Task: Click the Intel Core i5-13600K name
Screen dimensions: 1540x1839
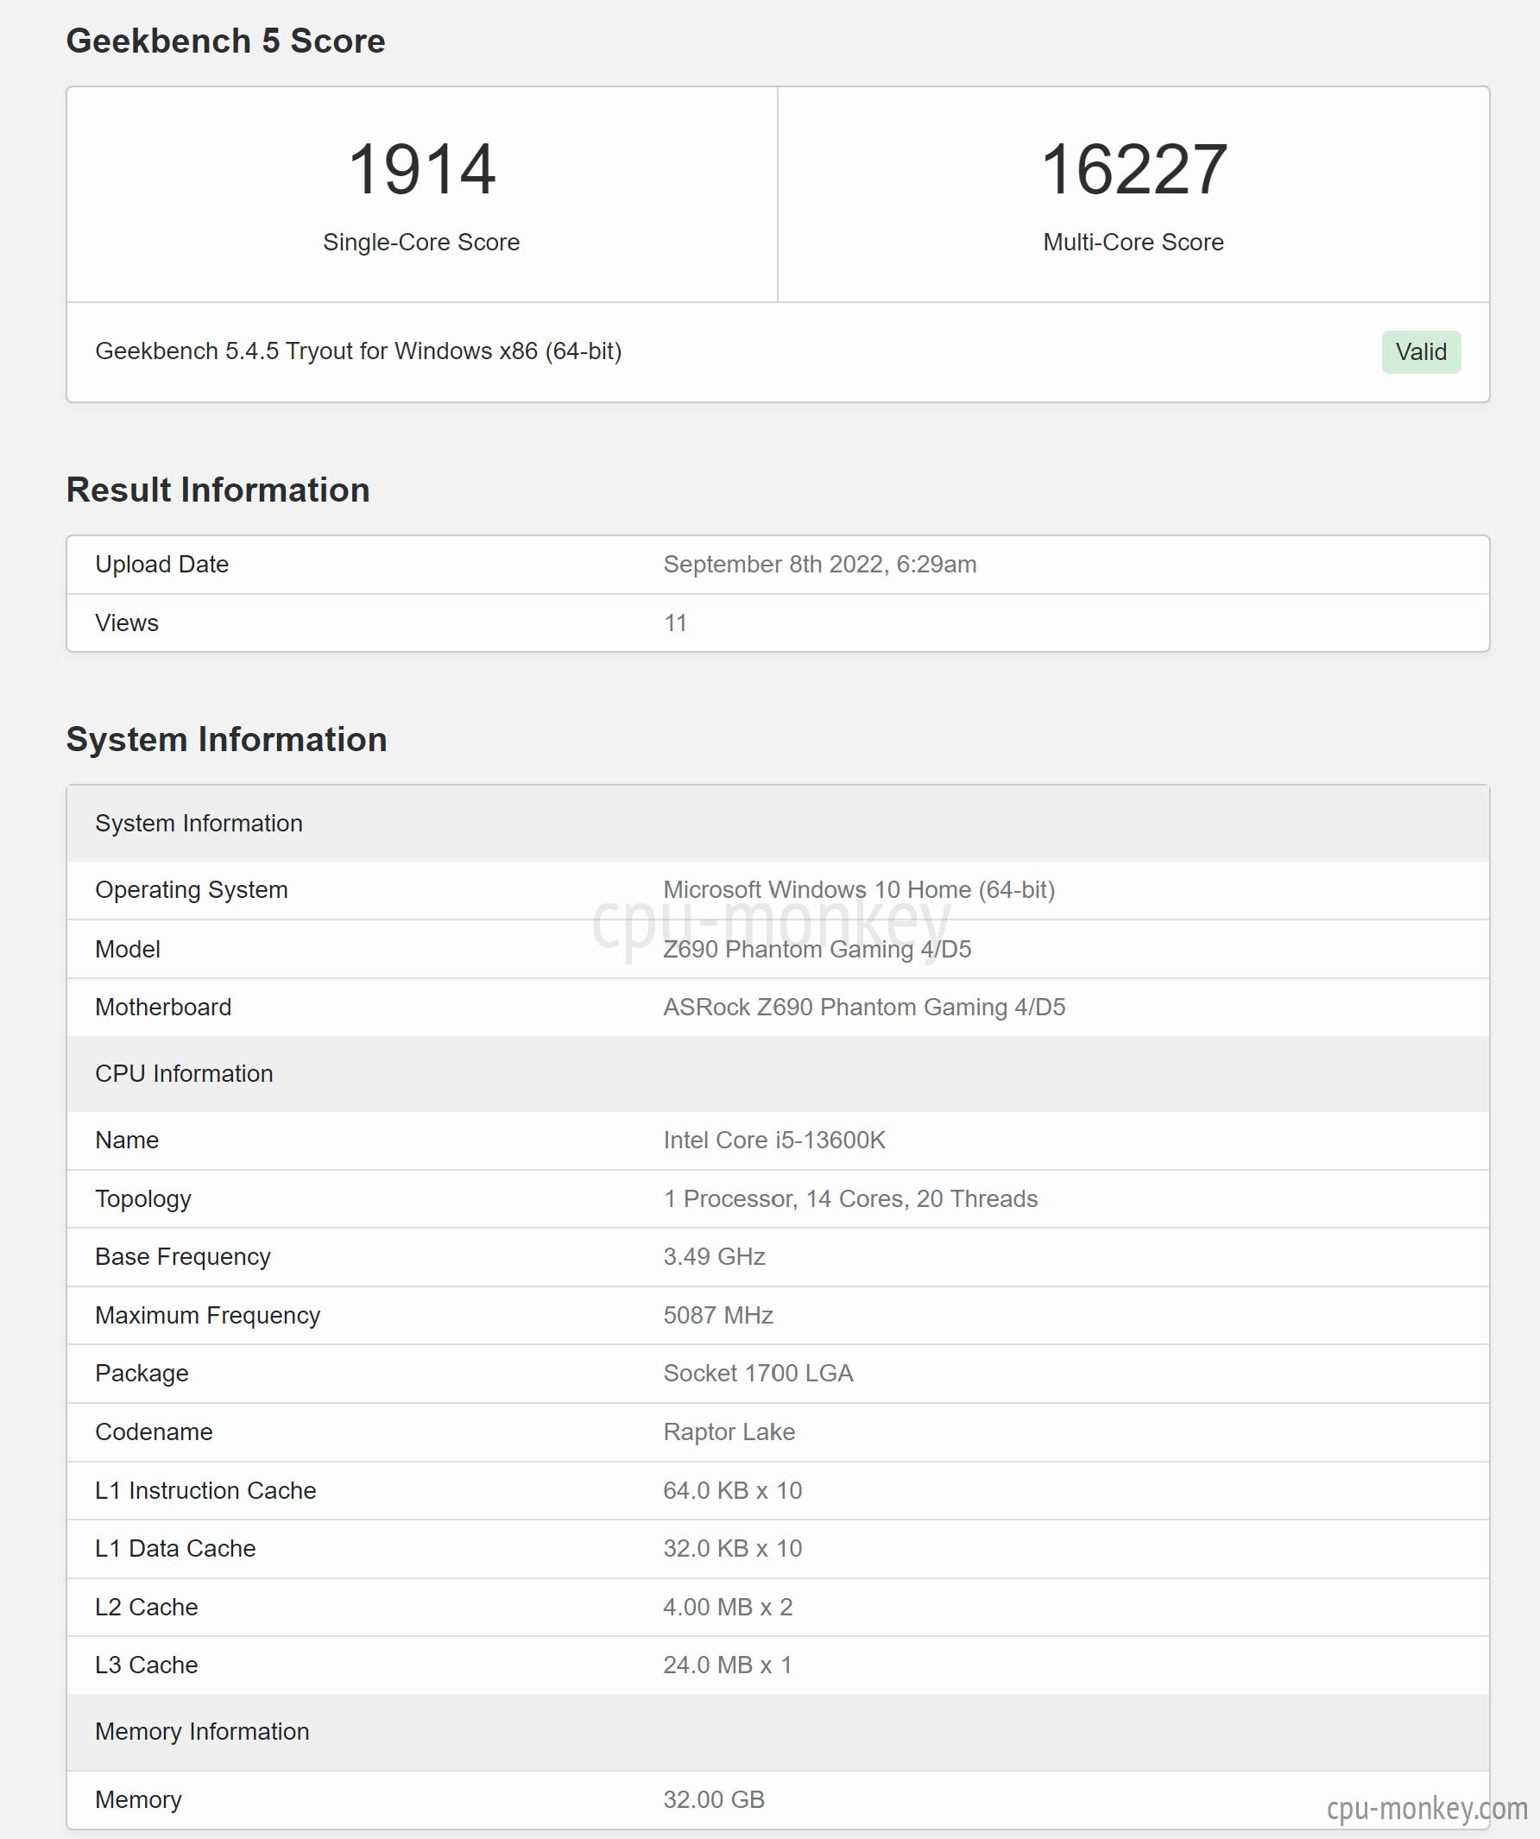Action: 774,1141
